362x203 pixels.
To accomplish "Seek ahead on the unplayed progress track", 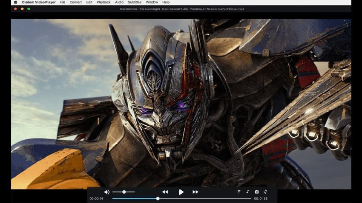I will [205, 198].
